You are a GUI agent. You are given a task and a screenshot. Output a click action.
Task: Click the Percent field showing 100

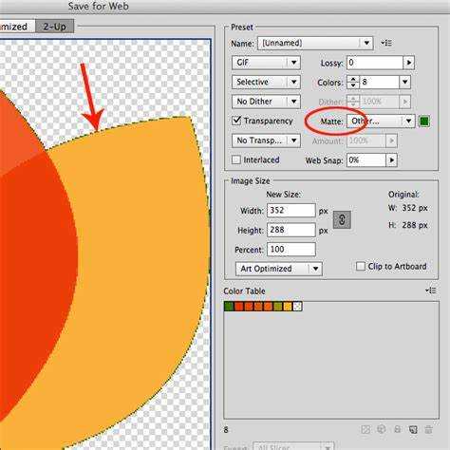tap(291, 250)
